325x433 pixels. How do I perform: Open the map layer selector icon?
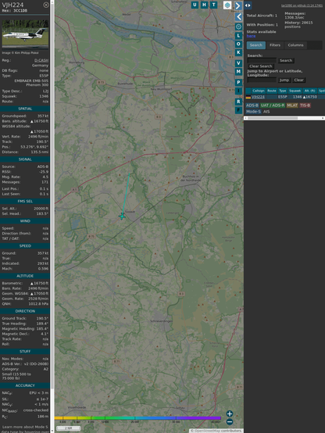(x=227, y=5)
